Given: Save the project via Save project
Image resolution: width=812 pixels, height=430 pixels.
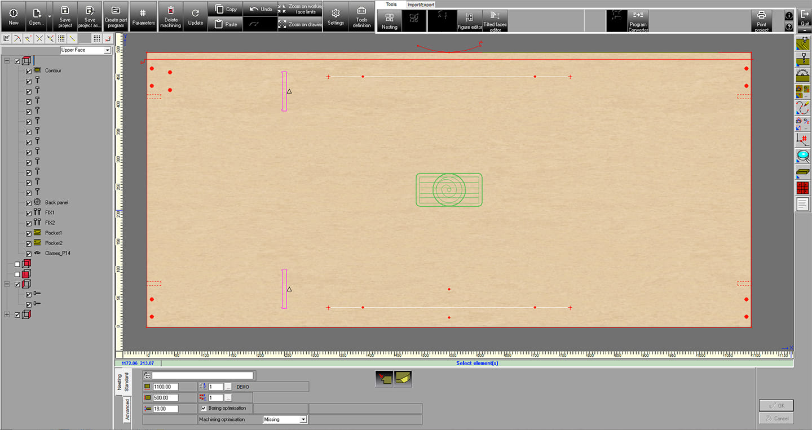Looking at the screenshot, I should (x=65, y=16).
